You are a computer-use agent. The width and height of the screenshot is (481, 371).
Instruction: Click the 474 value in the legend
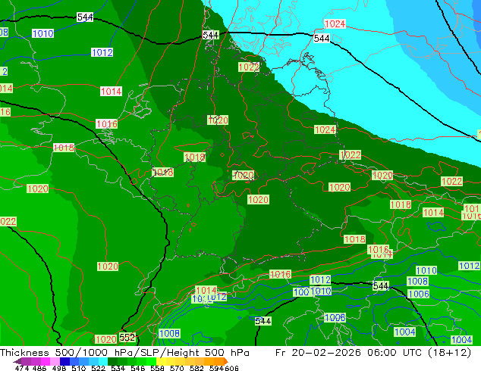(22, 368)
